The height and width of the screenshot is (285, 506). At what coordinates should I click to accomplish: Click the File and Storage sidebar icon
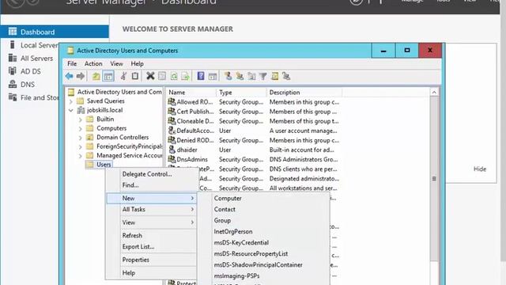13,97
